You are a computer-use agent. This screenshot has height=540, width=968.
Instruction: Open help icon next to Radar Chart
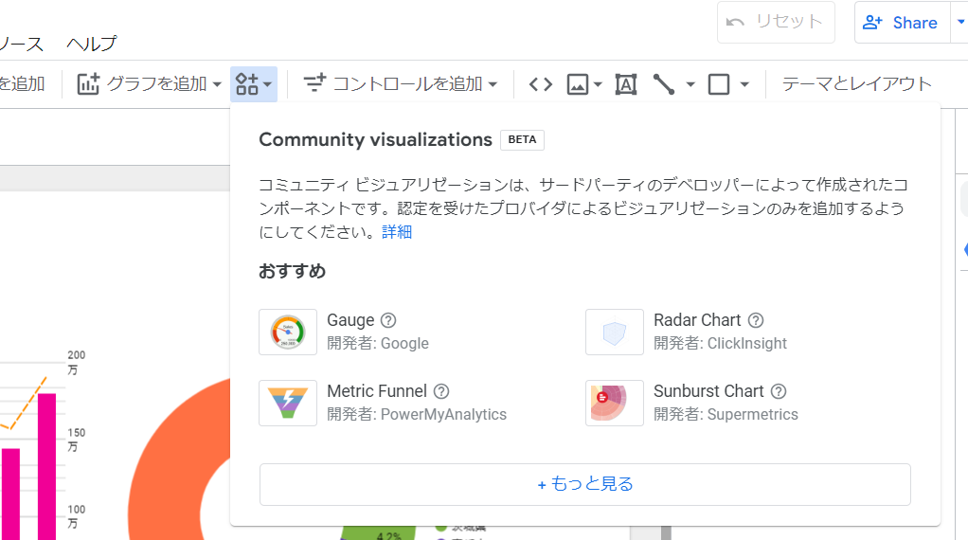point(756,320)
